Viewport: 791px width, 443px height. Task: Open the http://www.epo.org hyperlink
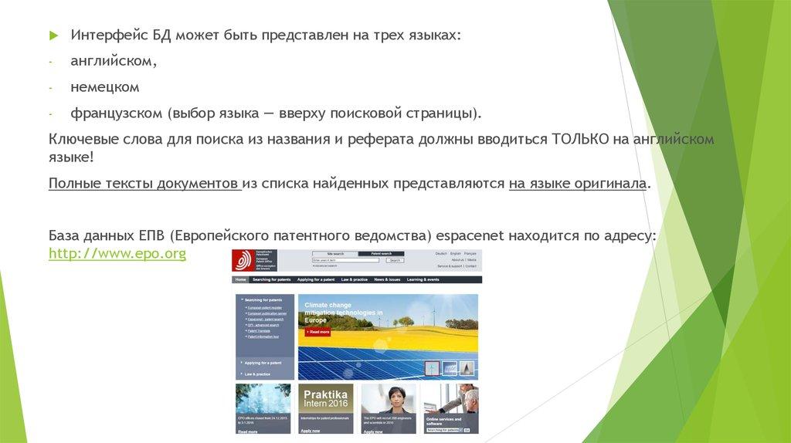click(x=117, y=253)
